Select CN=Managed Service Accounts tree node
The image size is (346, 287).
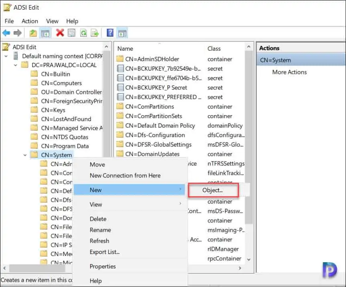[71, 128]
